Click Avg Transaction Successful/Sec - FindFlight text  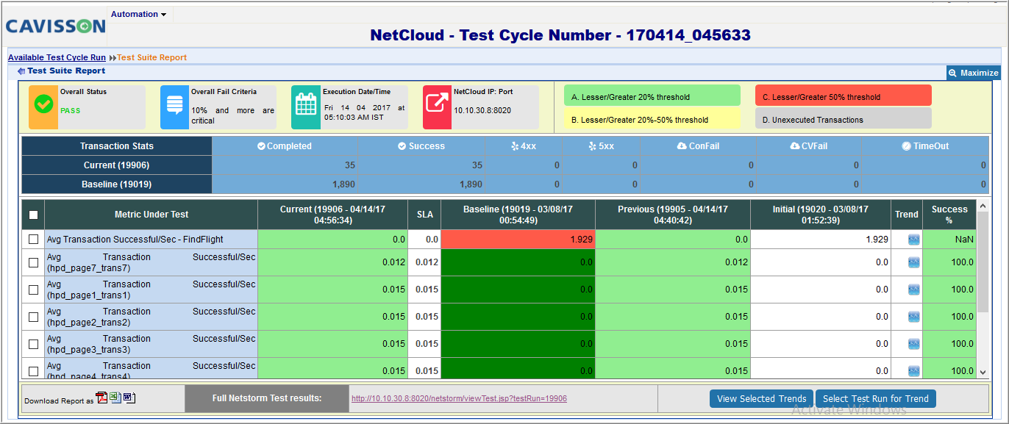click(x=135, y=240)
